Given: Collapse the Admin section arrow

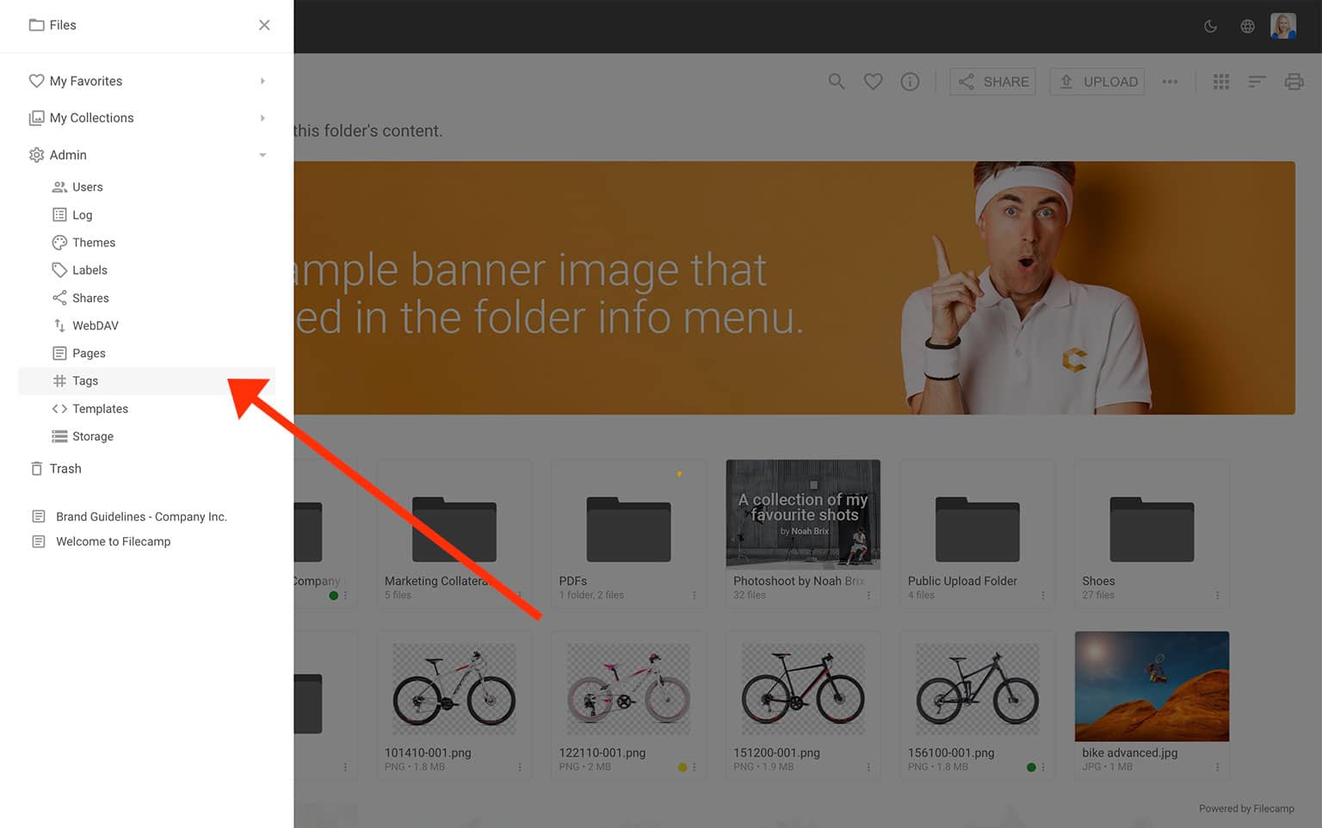Looking at the screenshot, I should [x=263, y=155].
